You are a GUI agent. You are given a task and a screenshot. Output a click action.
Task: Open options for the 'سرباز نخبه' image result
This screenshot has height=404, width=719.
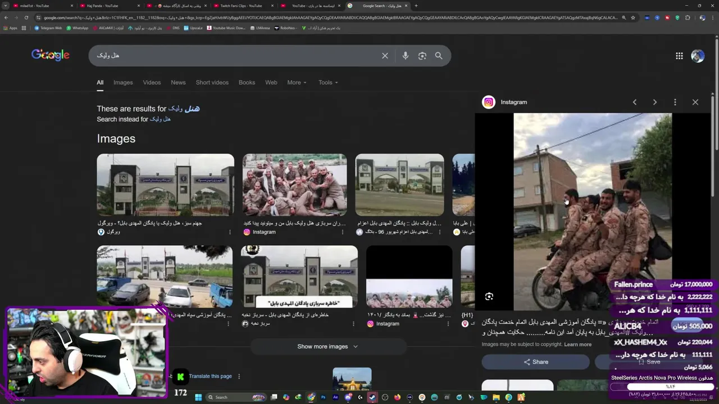[353, 324]
